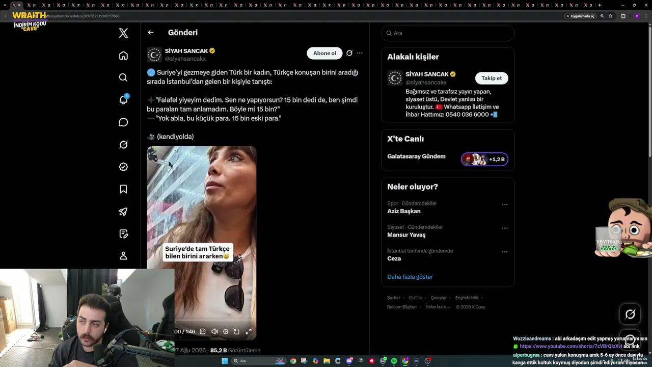Open Gizlilik footer link
This screenshot has width=652, height=367.
click(416, 298)
